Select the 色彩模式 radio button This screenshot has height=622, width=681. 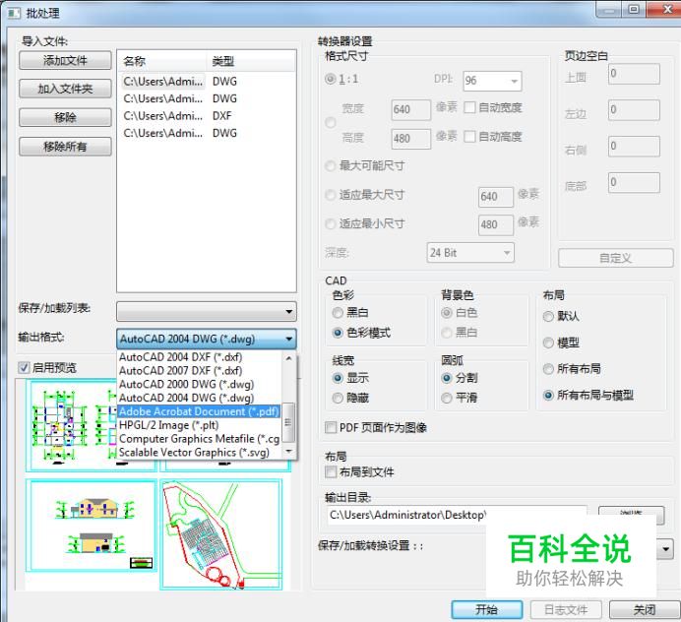click(x=338, y=333)
